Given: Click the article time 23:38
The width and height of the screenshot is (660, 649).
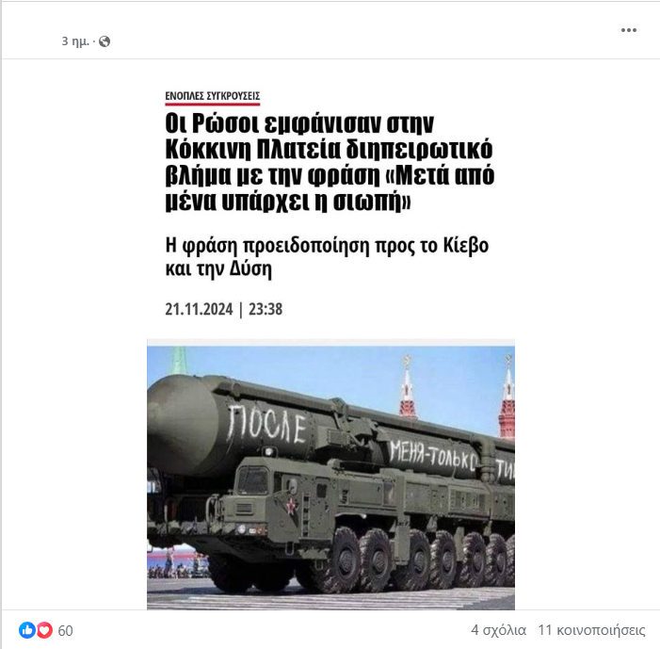Looking at the screenshot, I should pyautogui.click(x=266, y=309).
